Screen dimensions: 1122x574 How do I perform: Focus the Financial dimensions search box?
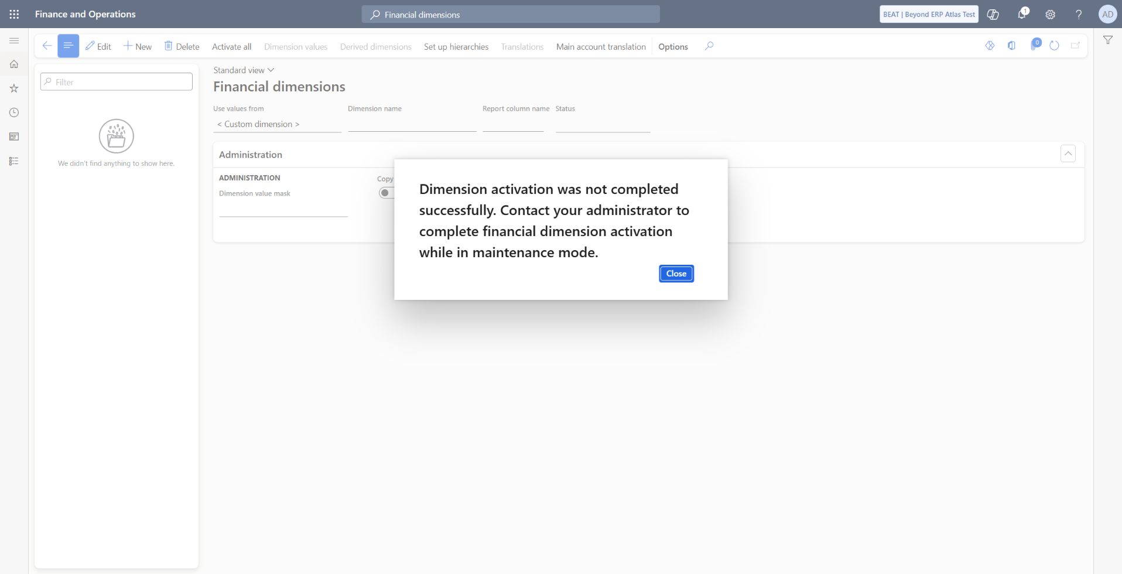[x=511, y=14]
